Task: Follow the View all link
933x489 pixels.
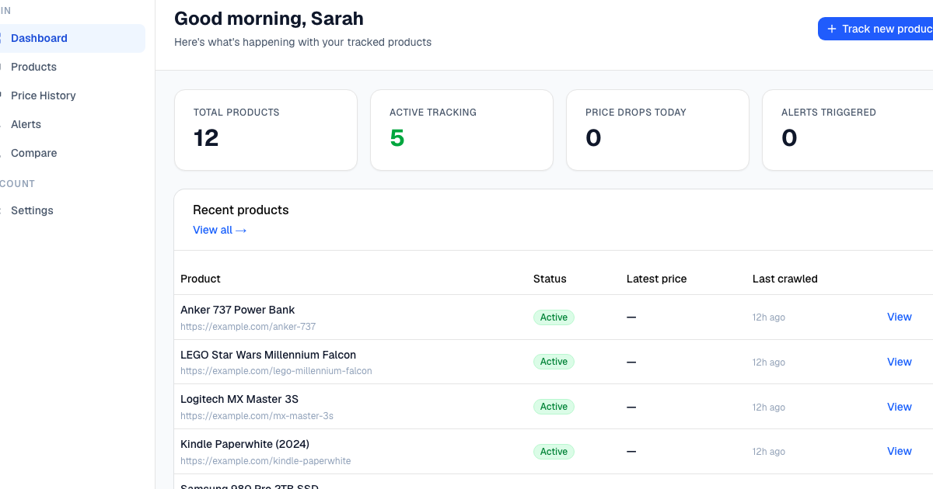Action: point(220,230)
